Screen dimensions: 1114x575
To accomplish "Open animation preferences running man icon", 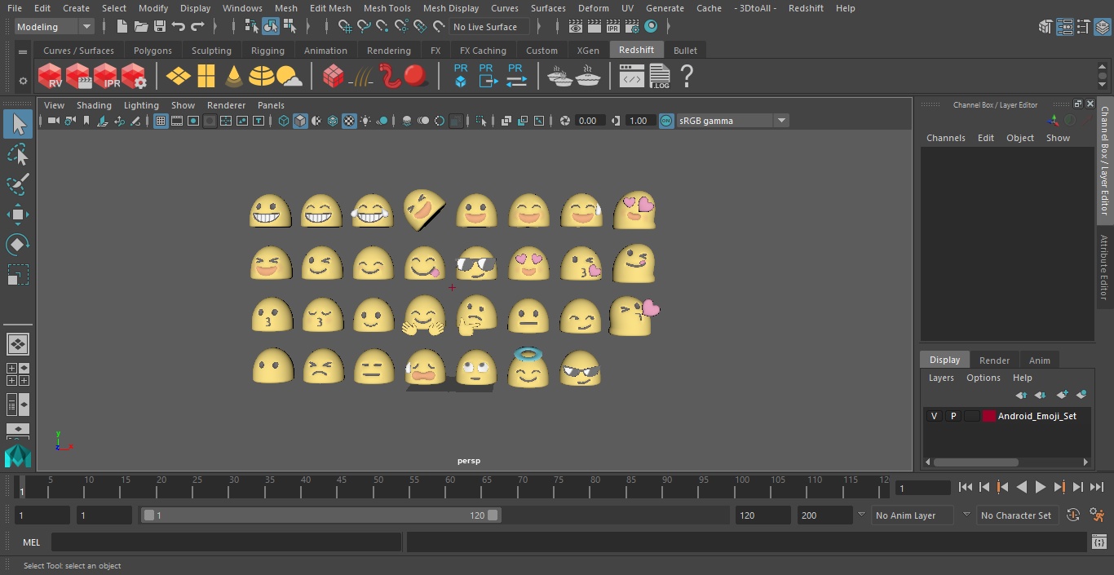I will tap(1098, 515).
